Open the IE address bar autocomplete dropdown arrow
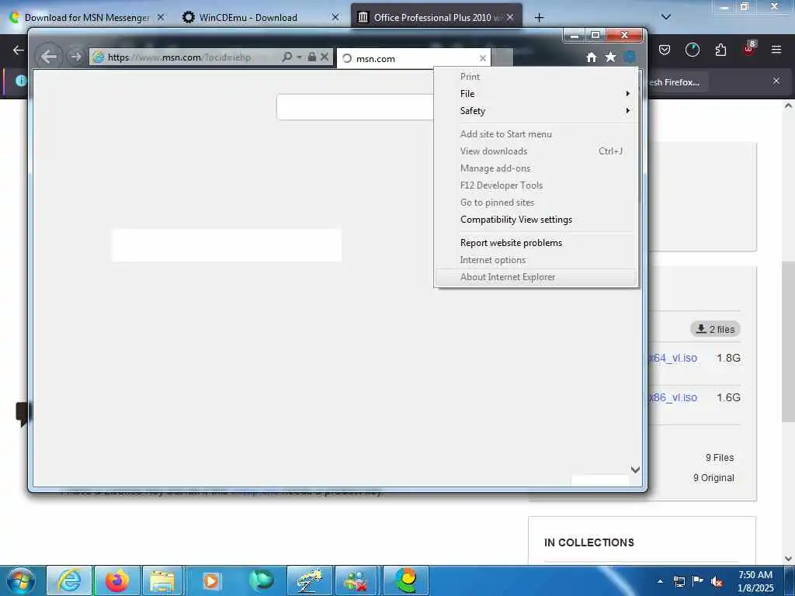The width and height of the screenshot is (795, 596). coord(299,57)
